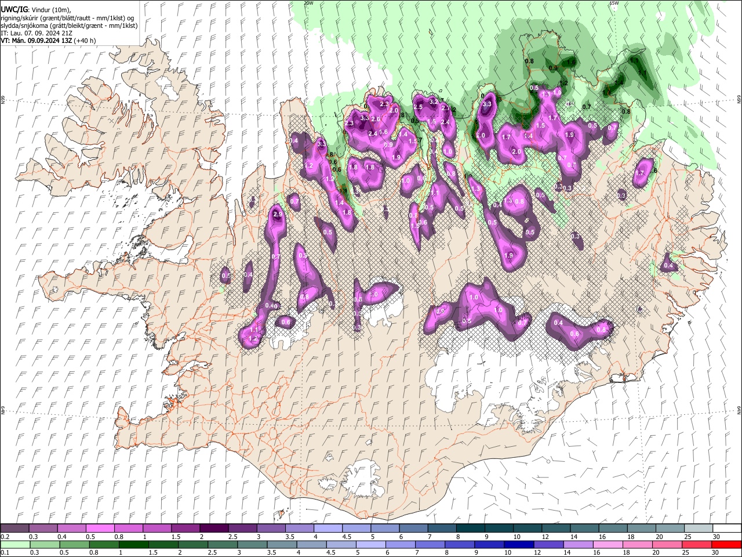Click the upper legend swatch between 1.5 and 2
Screen dimensions: 742x557
(185, 529)
